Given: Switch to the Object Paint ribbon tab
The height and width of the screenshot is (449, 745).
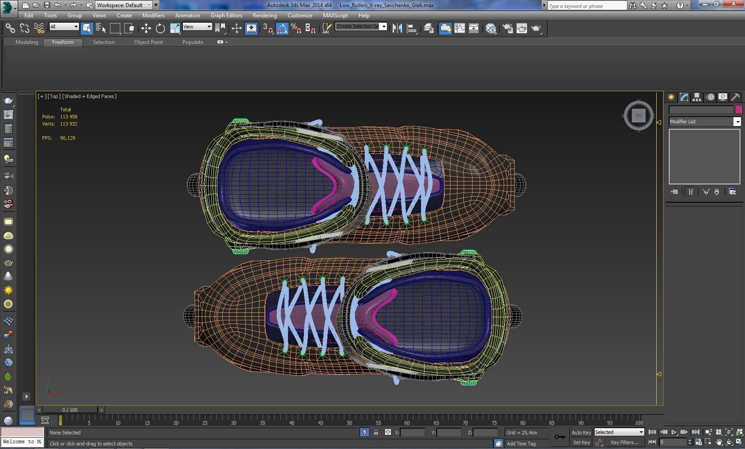Looking at the screenshot, I should pos(148,42).
